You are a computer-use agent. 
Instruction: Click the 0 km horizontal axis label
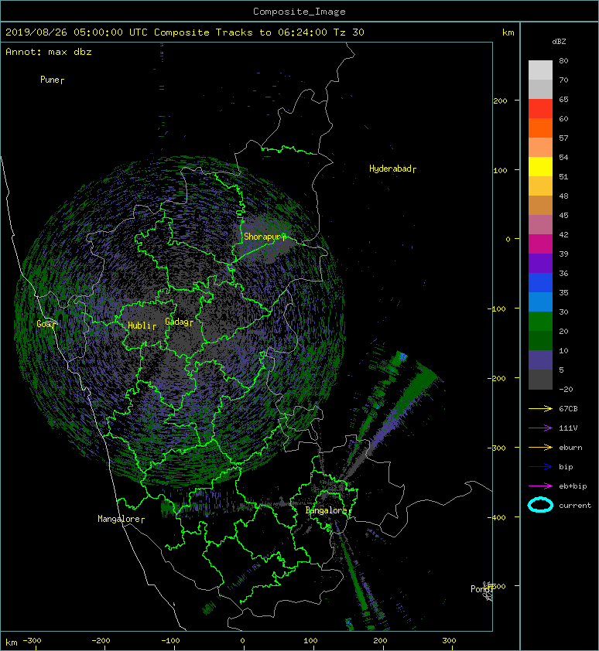243,641
